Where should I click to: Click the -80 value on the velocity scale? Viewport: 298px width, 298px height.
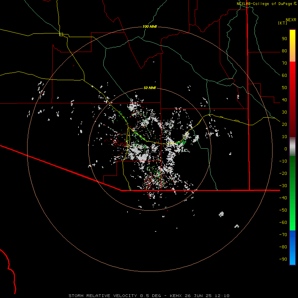tap(283, 247)
